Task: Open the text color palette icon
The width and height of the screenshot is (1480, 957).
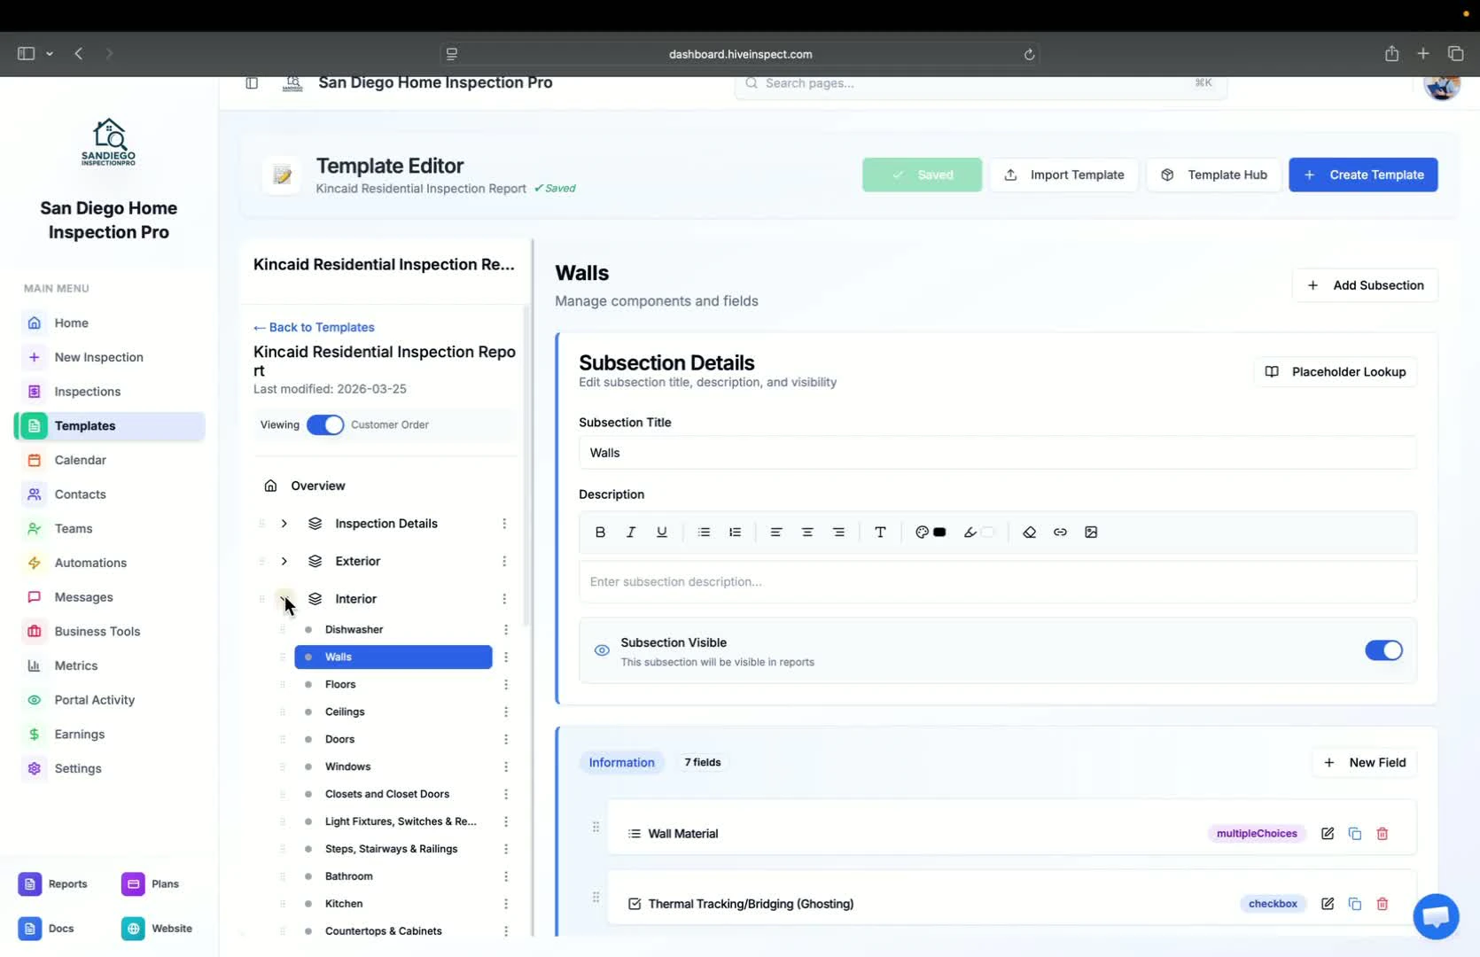Action: pos(922,533)
